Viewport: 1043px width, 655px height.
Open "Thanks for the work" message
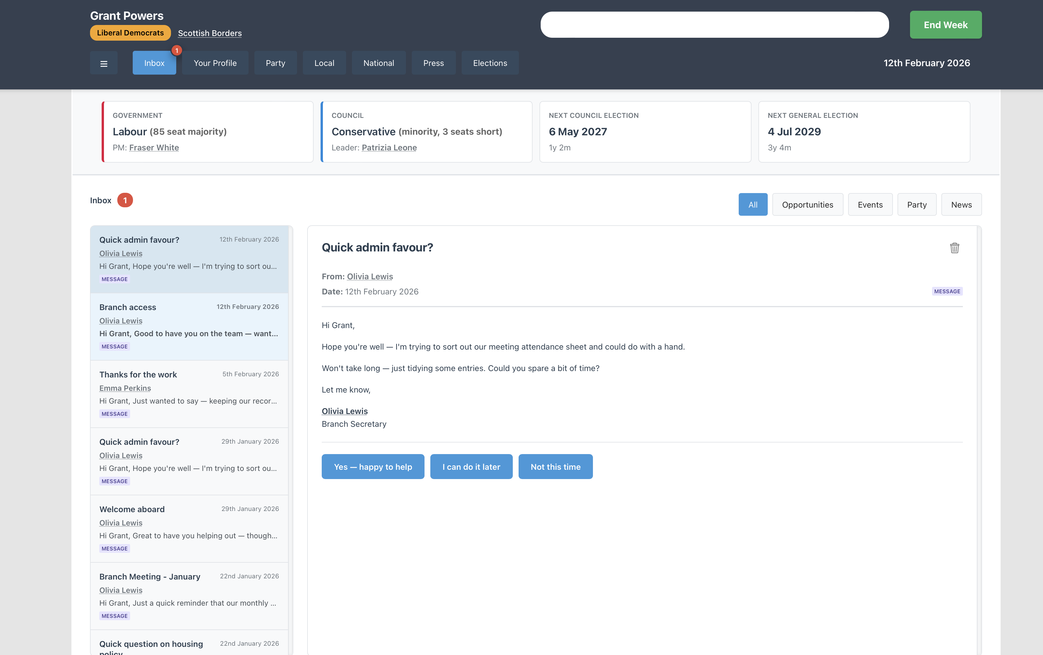click(189, 394)
